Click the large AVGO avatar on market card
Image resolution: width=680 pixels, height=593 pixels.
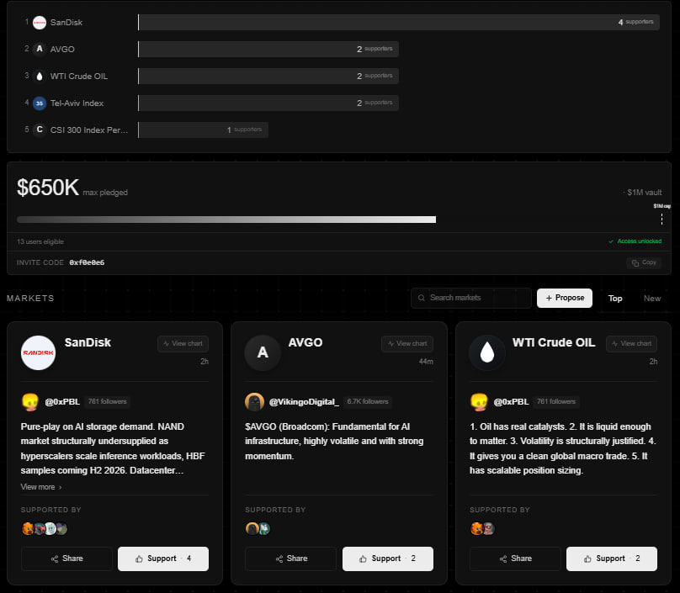click(x=263, y=352)
